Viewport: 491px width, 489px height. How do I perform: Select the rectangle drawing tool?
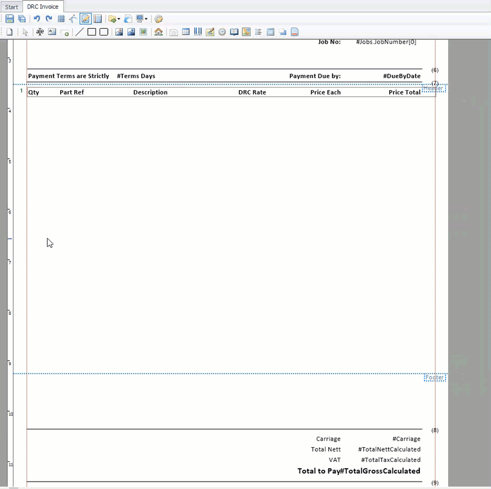(90, 32)
